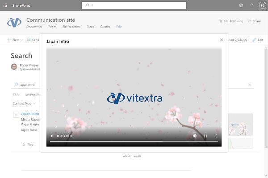The width and height of the screenshot is (268, 178).
Task: Click the Search page heading
Action: pyautogui.click(x=21, y=56)
